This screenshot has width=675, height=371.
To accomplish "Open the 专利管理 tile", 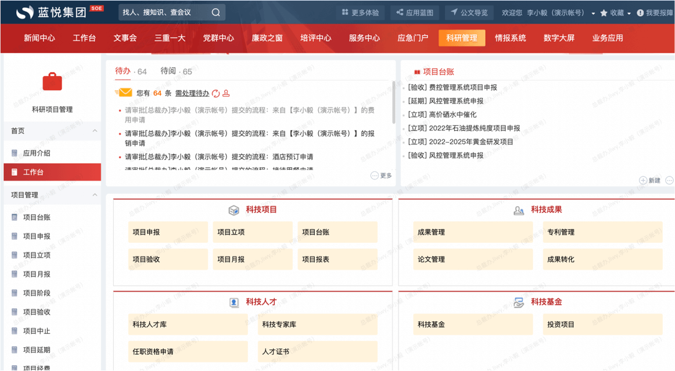I will point(602,232).
